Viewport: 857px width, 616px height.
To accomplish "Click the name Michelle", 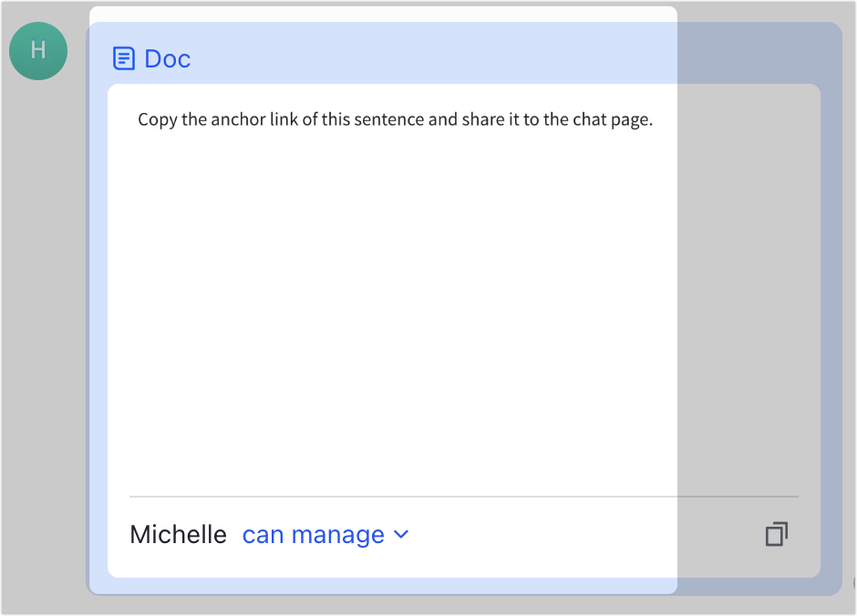I will 178,534.
